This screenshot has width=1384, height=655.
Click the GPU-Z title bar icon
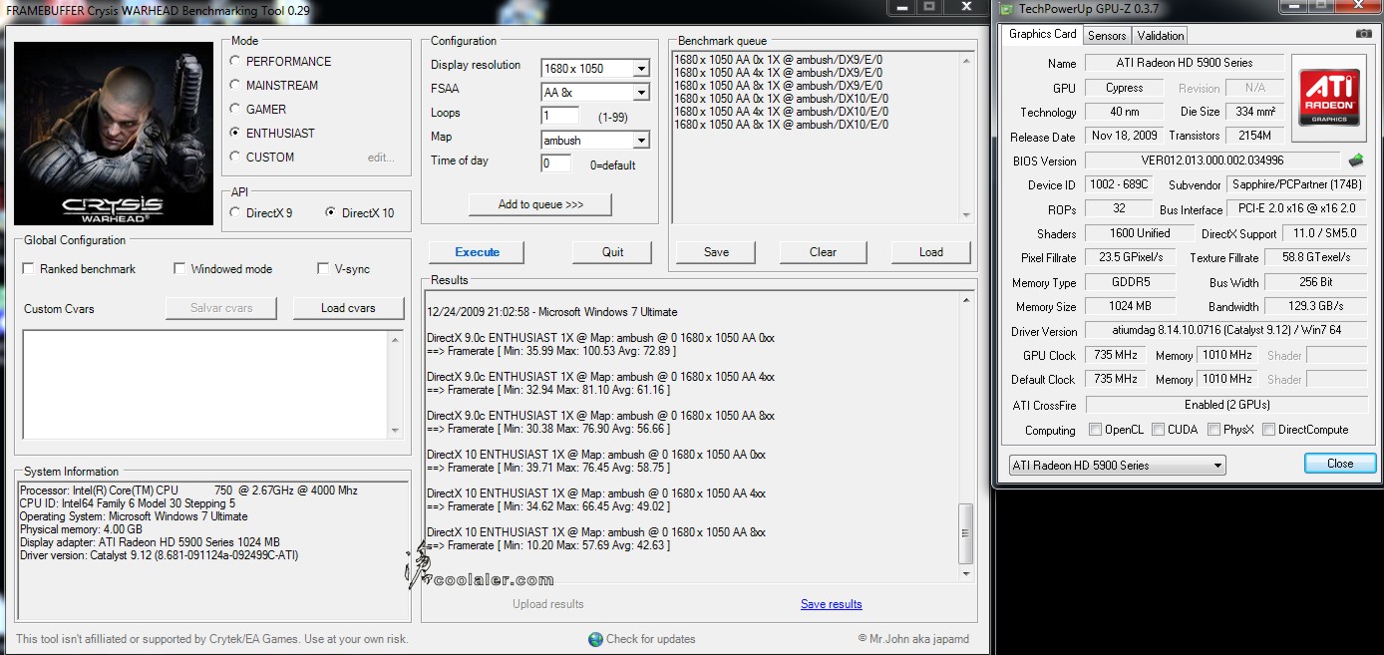pyautogui.click(x=1008, y=9)
